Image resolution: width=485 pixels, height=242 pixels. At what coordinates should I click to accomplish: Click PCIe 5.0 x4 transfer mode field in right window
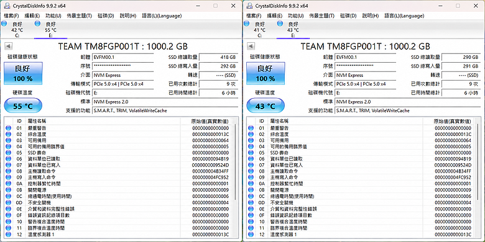[365, 84]
